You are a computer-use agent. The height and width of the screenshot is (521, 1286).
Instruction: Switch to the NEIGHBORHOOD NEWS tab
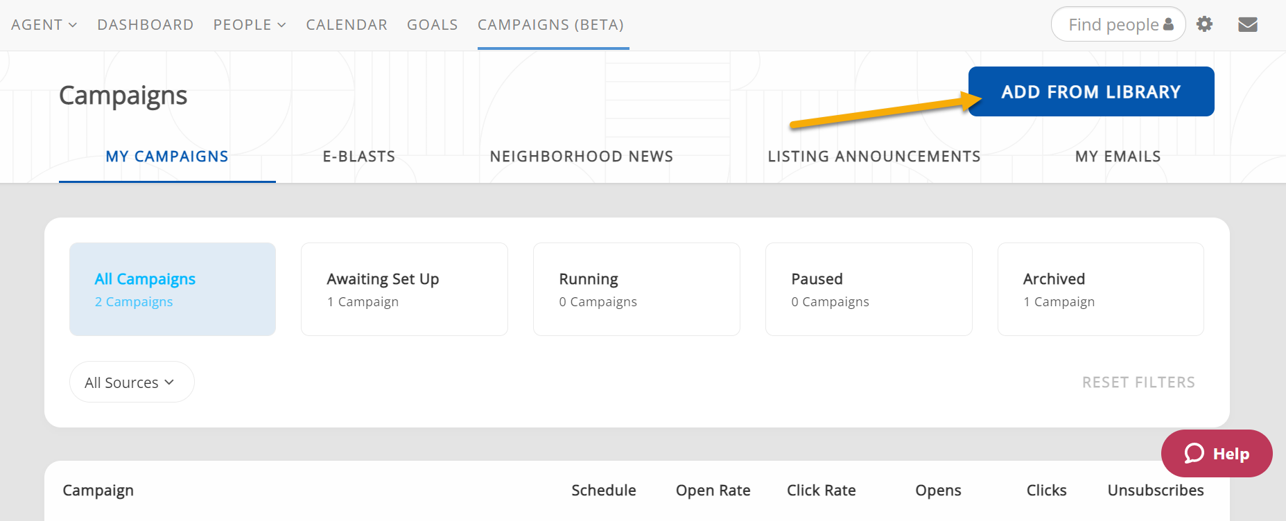pyautogui.click(x=581, y=157)
